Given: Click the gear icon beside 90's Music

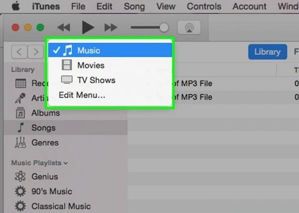Looking at the screenshot, I should [20, 191].
